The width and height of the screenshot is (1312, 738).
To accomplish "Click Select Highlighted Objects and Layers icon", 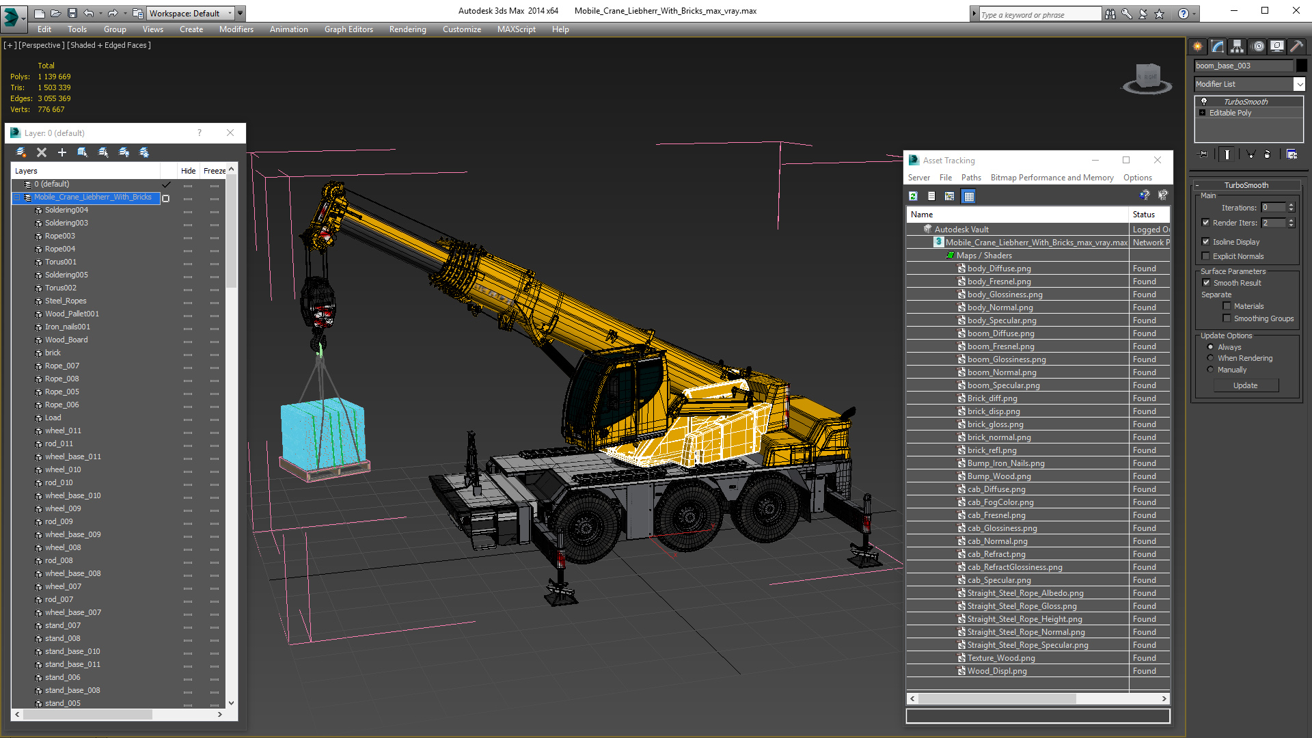I will pyautogui.click(x=83, y=152).
